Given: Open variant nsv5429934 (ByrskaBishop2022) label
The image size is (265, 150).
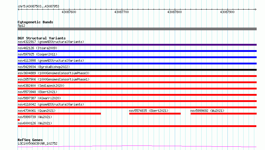Looking at the screenshot, I should point(44,67).
